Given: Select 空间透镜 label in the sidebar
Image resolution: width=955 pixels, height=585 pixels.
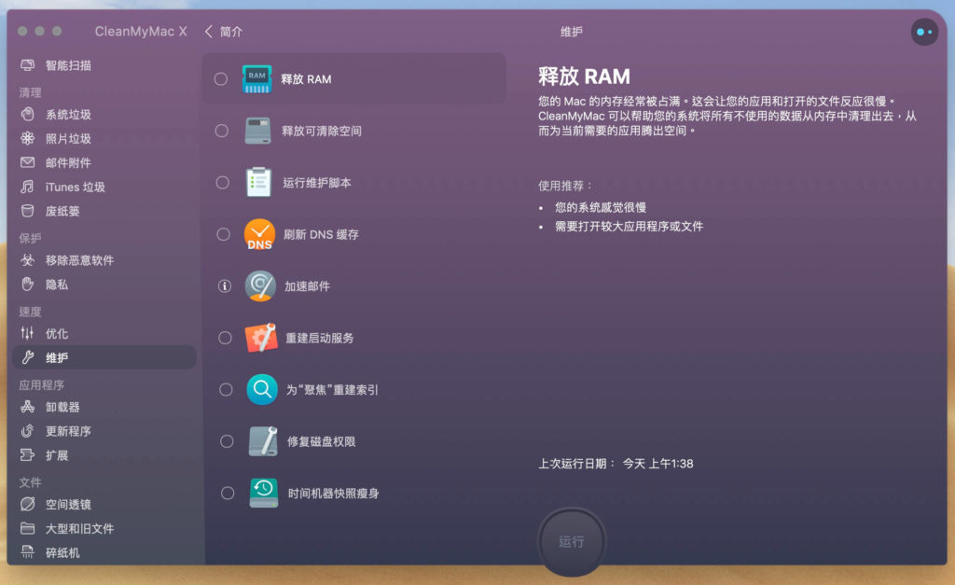Looking at the screenshot, I should [68, 504].
